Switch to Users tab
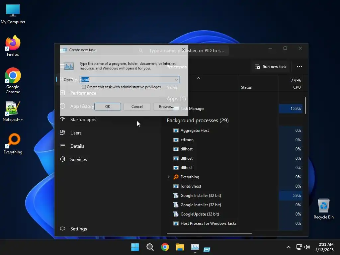340x255 pixels. click(x=76, y=133)
